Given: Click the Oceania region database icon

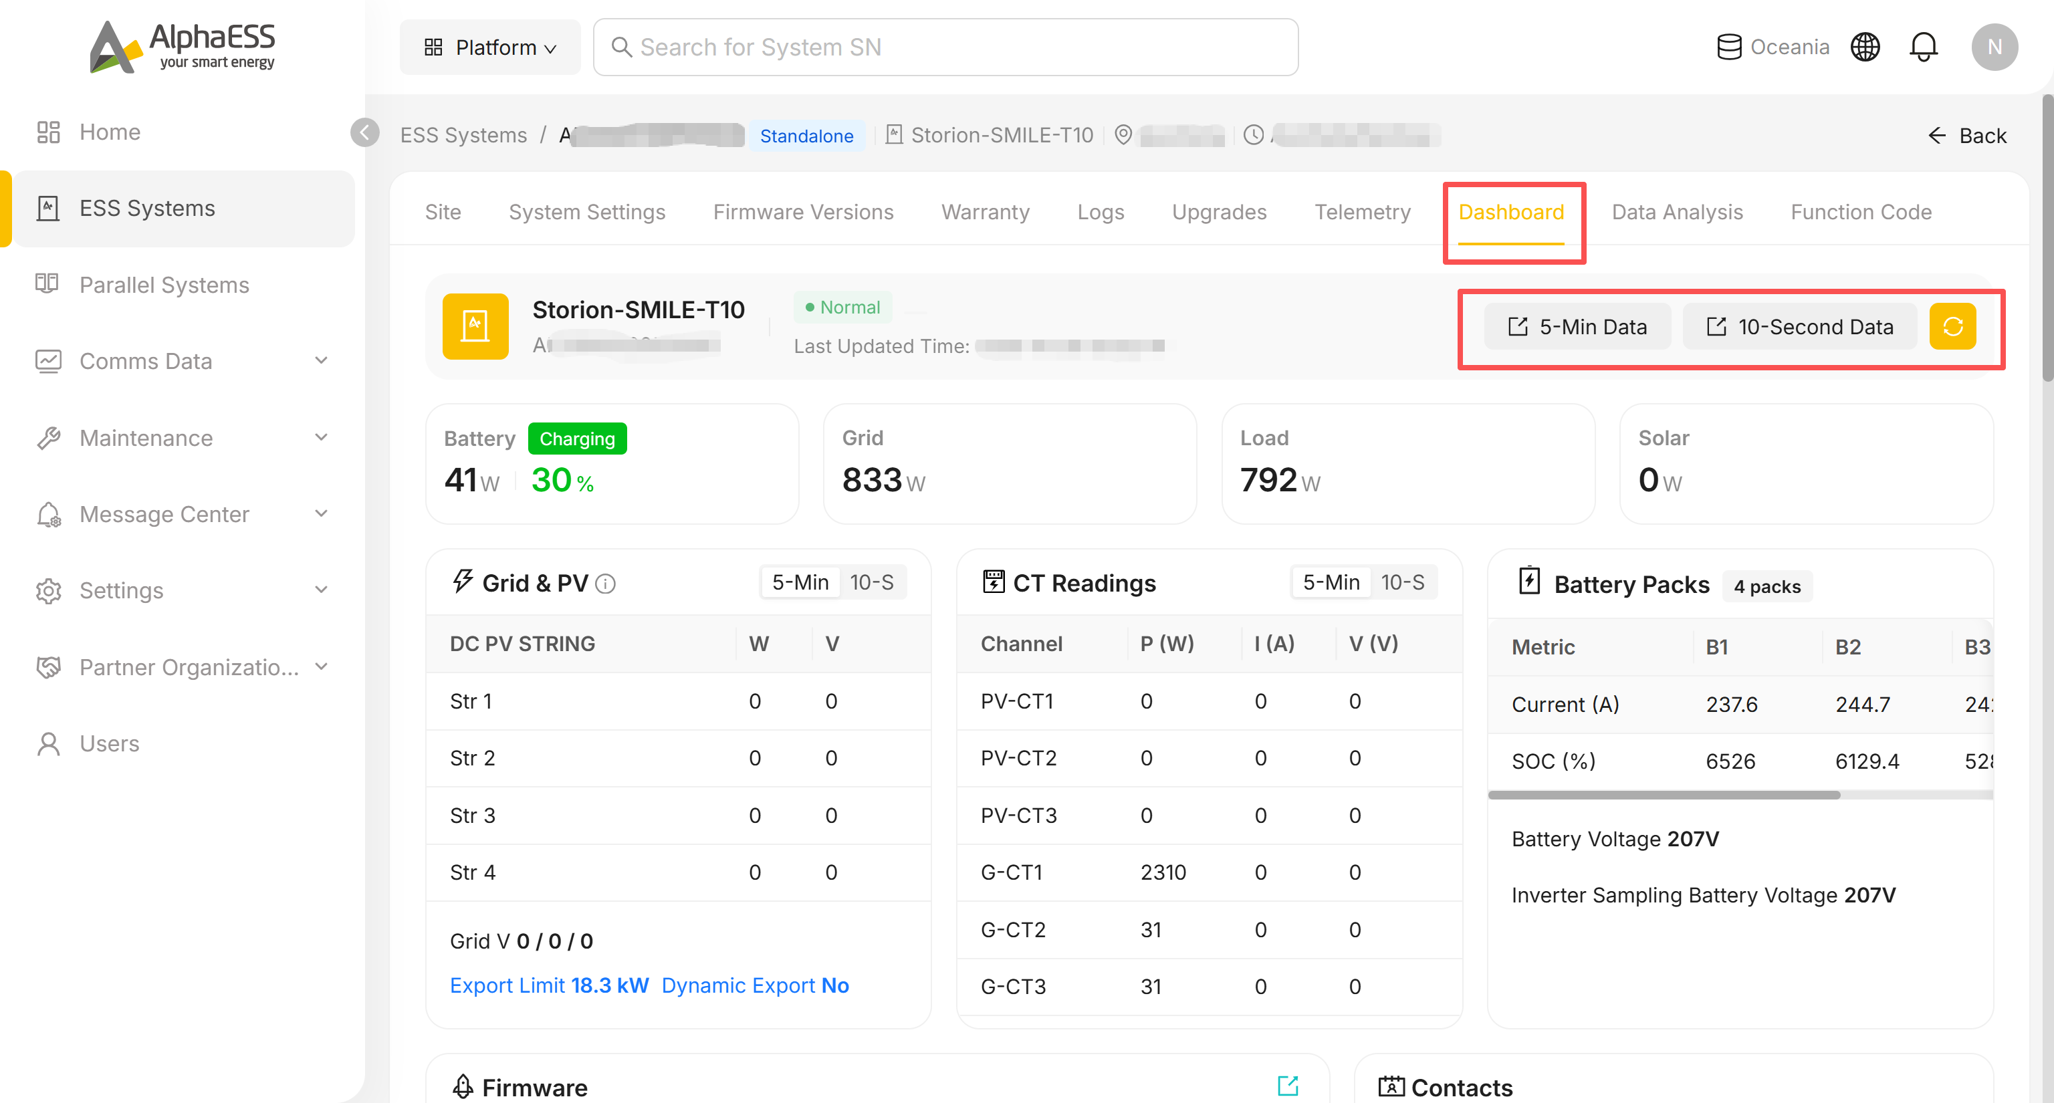Looking at the screenshot, I should 1728,47.
